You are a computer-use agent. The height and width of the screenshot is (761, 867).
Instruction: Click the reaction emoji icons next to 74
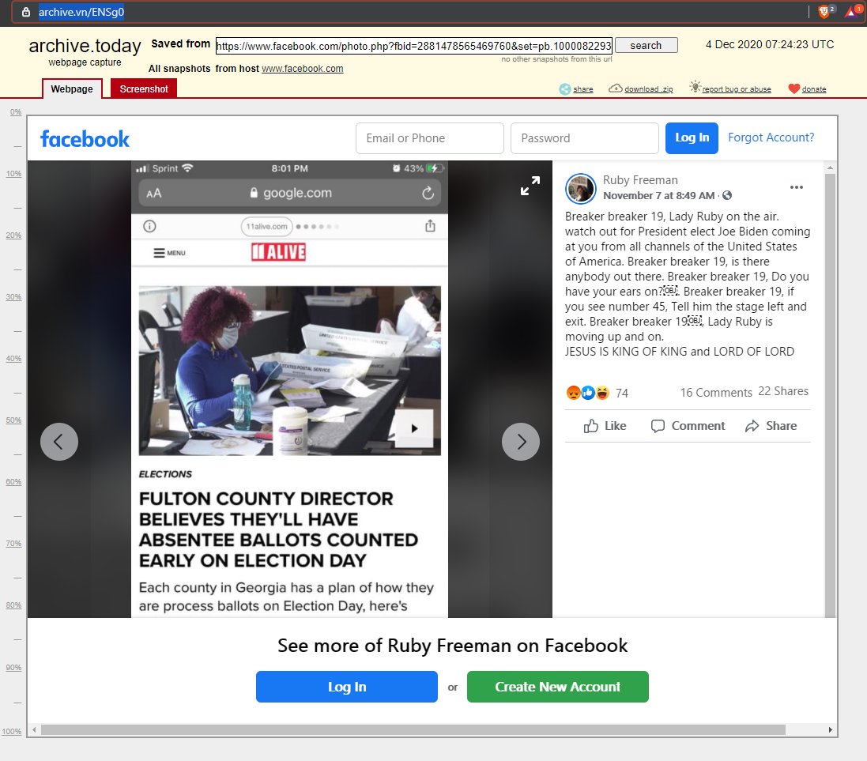[x=587, y=393]
